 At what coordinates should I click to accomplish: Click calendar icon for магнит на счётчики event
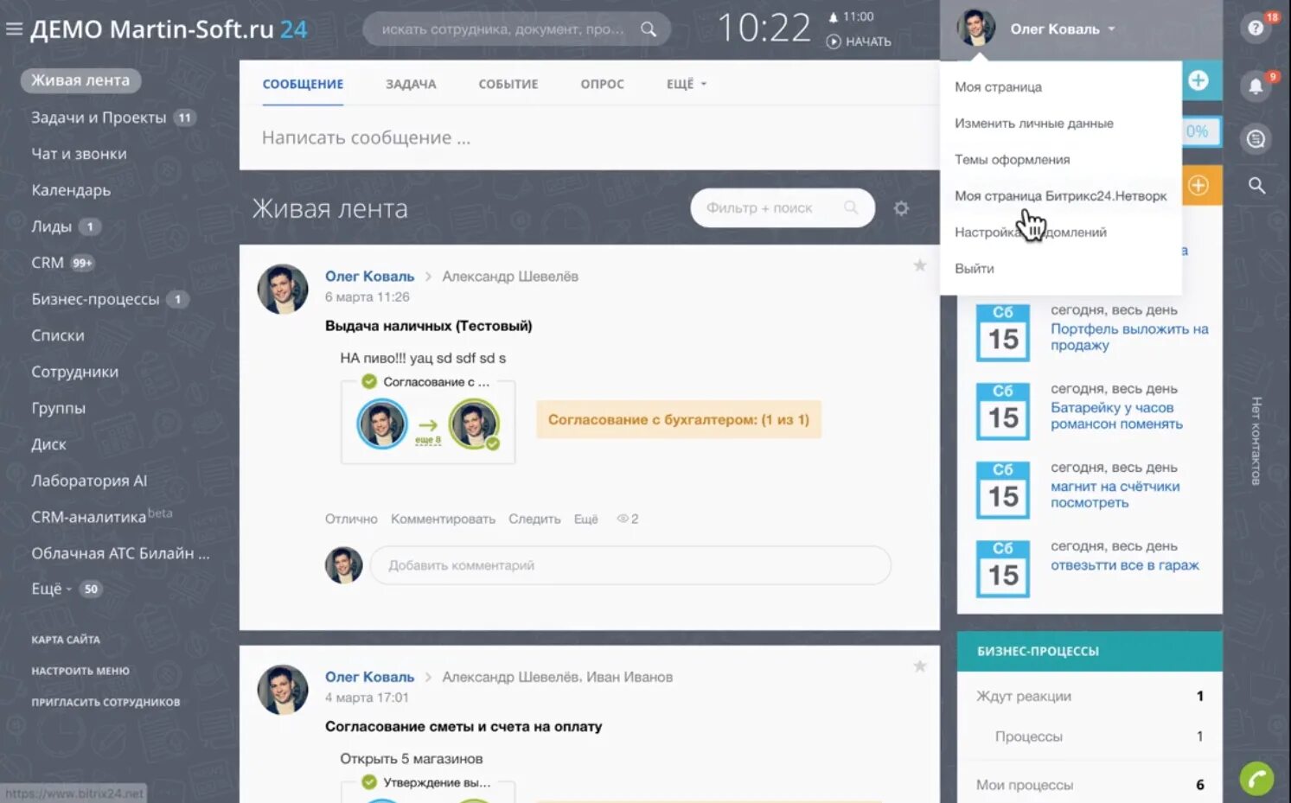point(1003,490)
